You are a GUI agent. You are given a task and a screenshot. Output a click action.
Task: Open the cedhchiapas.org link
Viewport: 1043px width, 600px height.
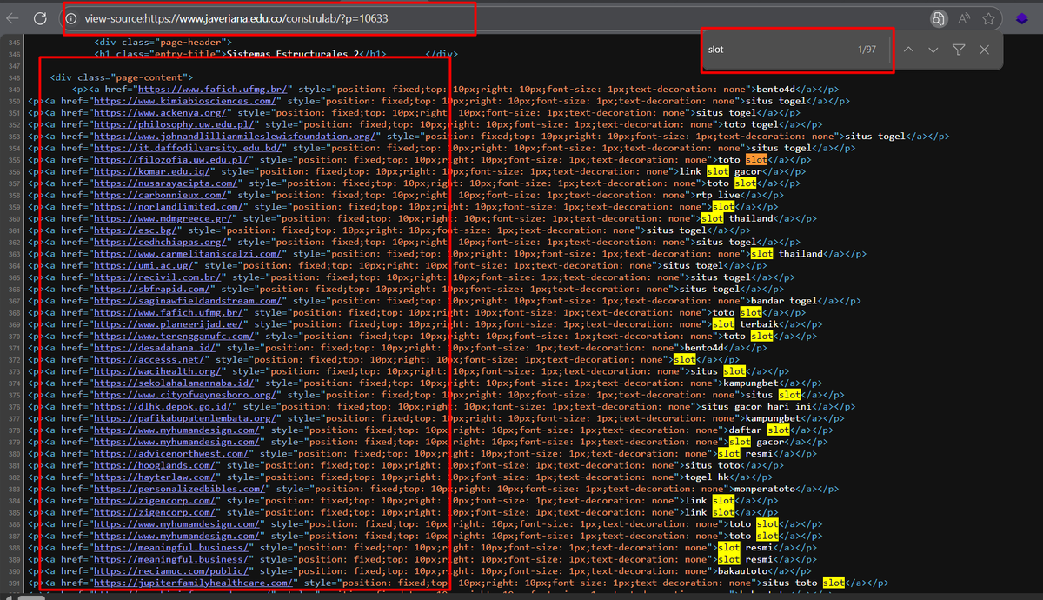pyautogui.click(x=162, y=242)
